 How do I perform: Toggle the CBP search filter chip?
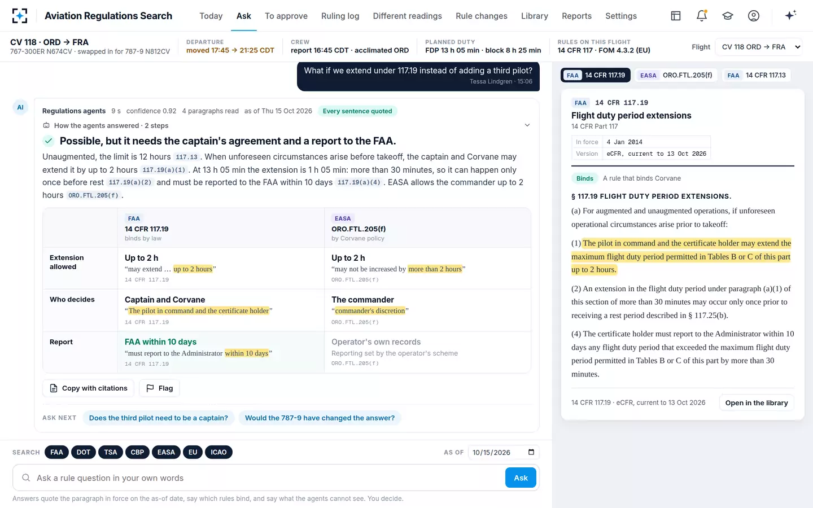[137, 452]
